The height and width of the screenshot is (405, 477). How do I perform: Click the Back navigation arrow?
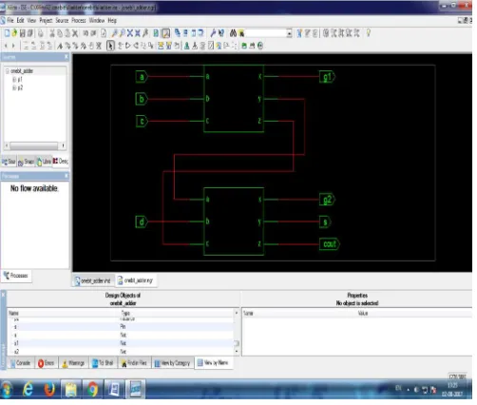coord(6,46)
